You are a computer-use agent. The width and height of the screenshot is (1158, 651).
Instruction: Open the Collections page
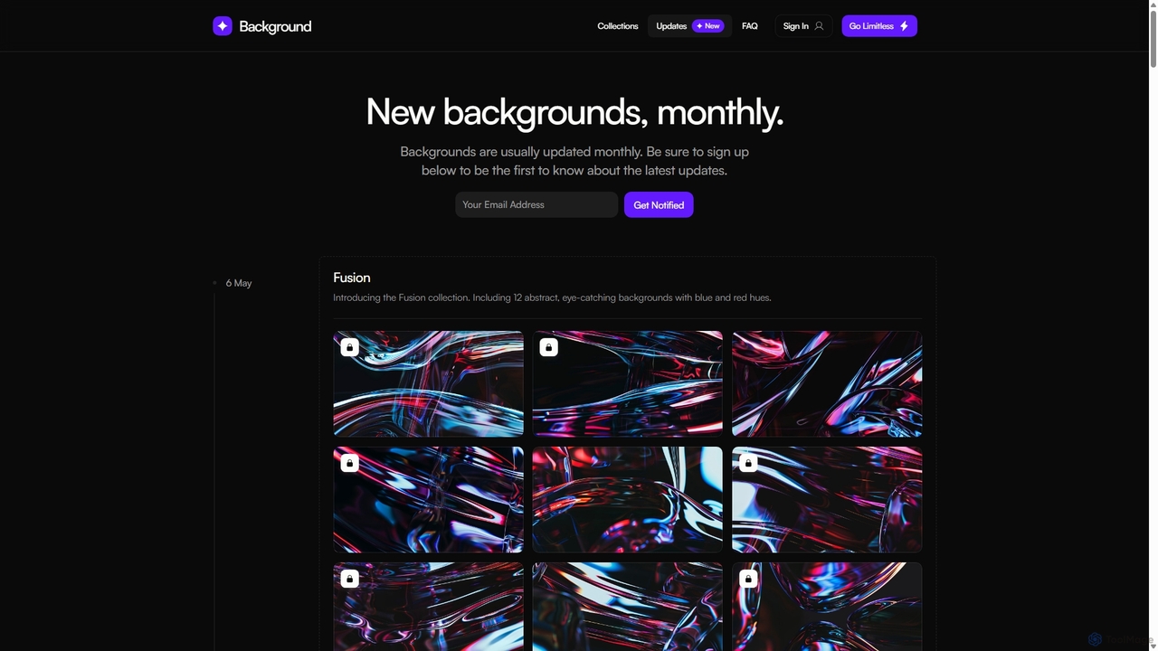pyautogui.click(x=618, y=26)
